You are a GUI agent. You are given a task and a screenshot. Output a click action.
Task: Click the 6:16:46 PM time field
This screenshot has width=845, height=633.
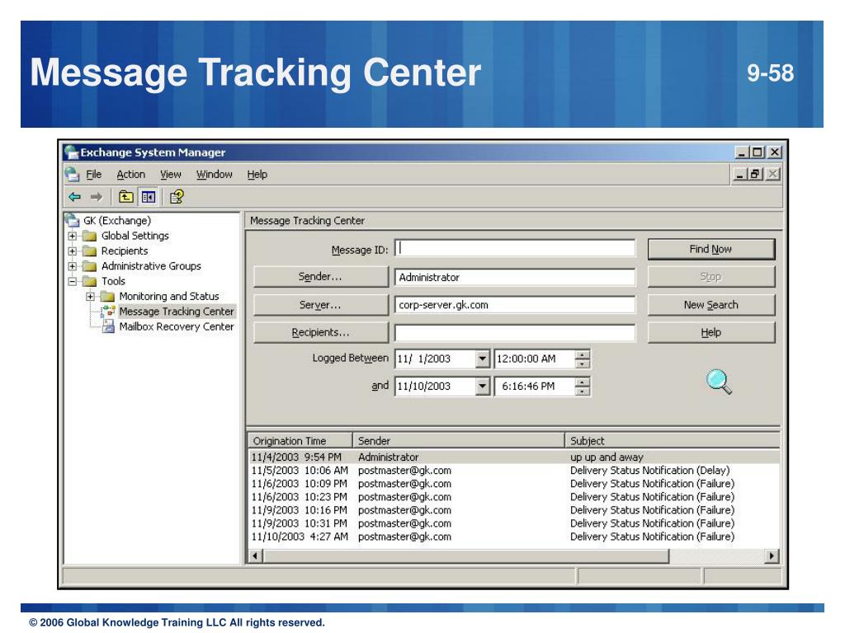coord(535,386)
